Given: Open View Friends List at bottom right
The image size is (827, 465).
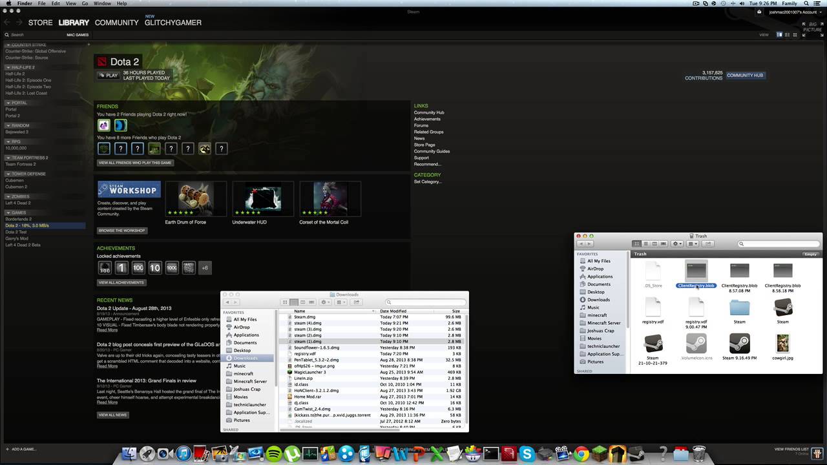Looking at the screenshot, I should point(791,449).
